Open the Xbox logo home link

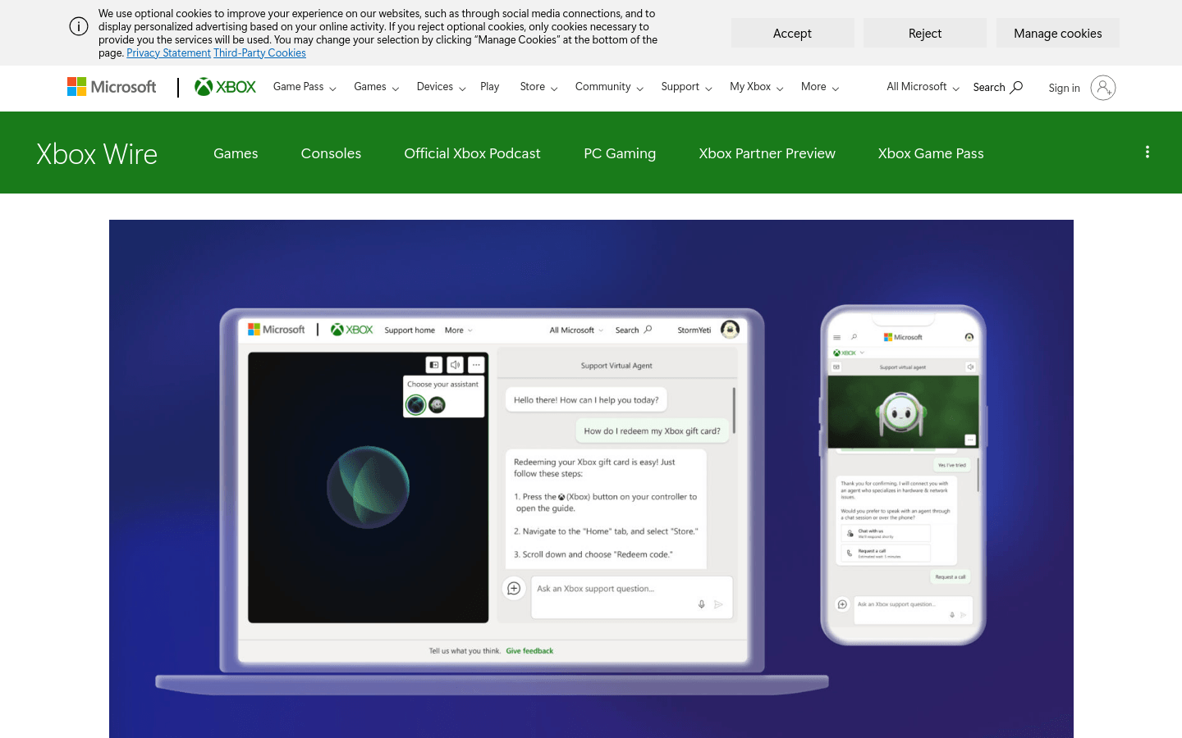(225, 87)
